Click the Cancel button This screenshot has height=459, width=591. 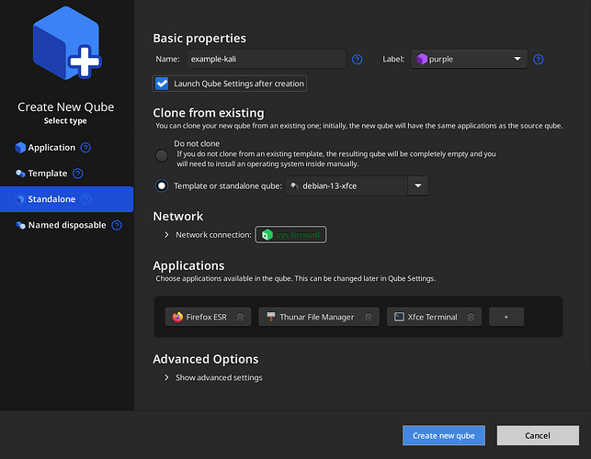click(538, 436)
